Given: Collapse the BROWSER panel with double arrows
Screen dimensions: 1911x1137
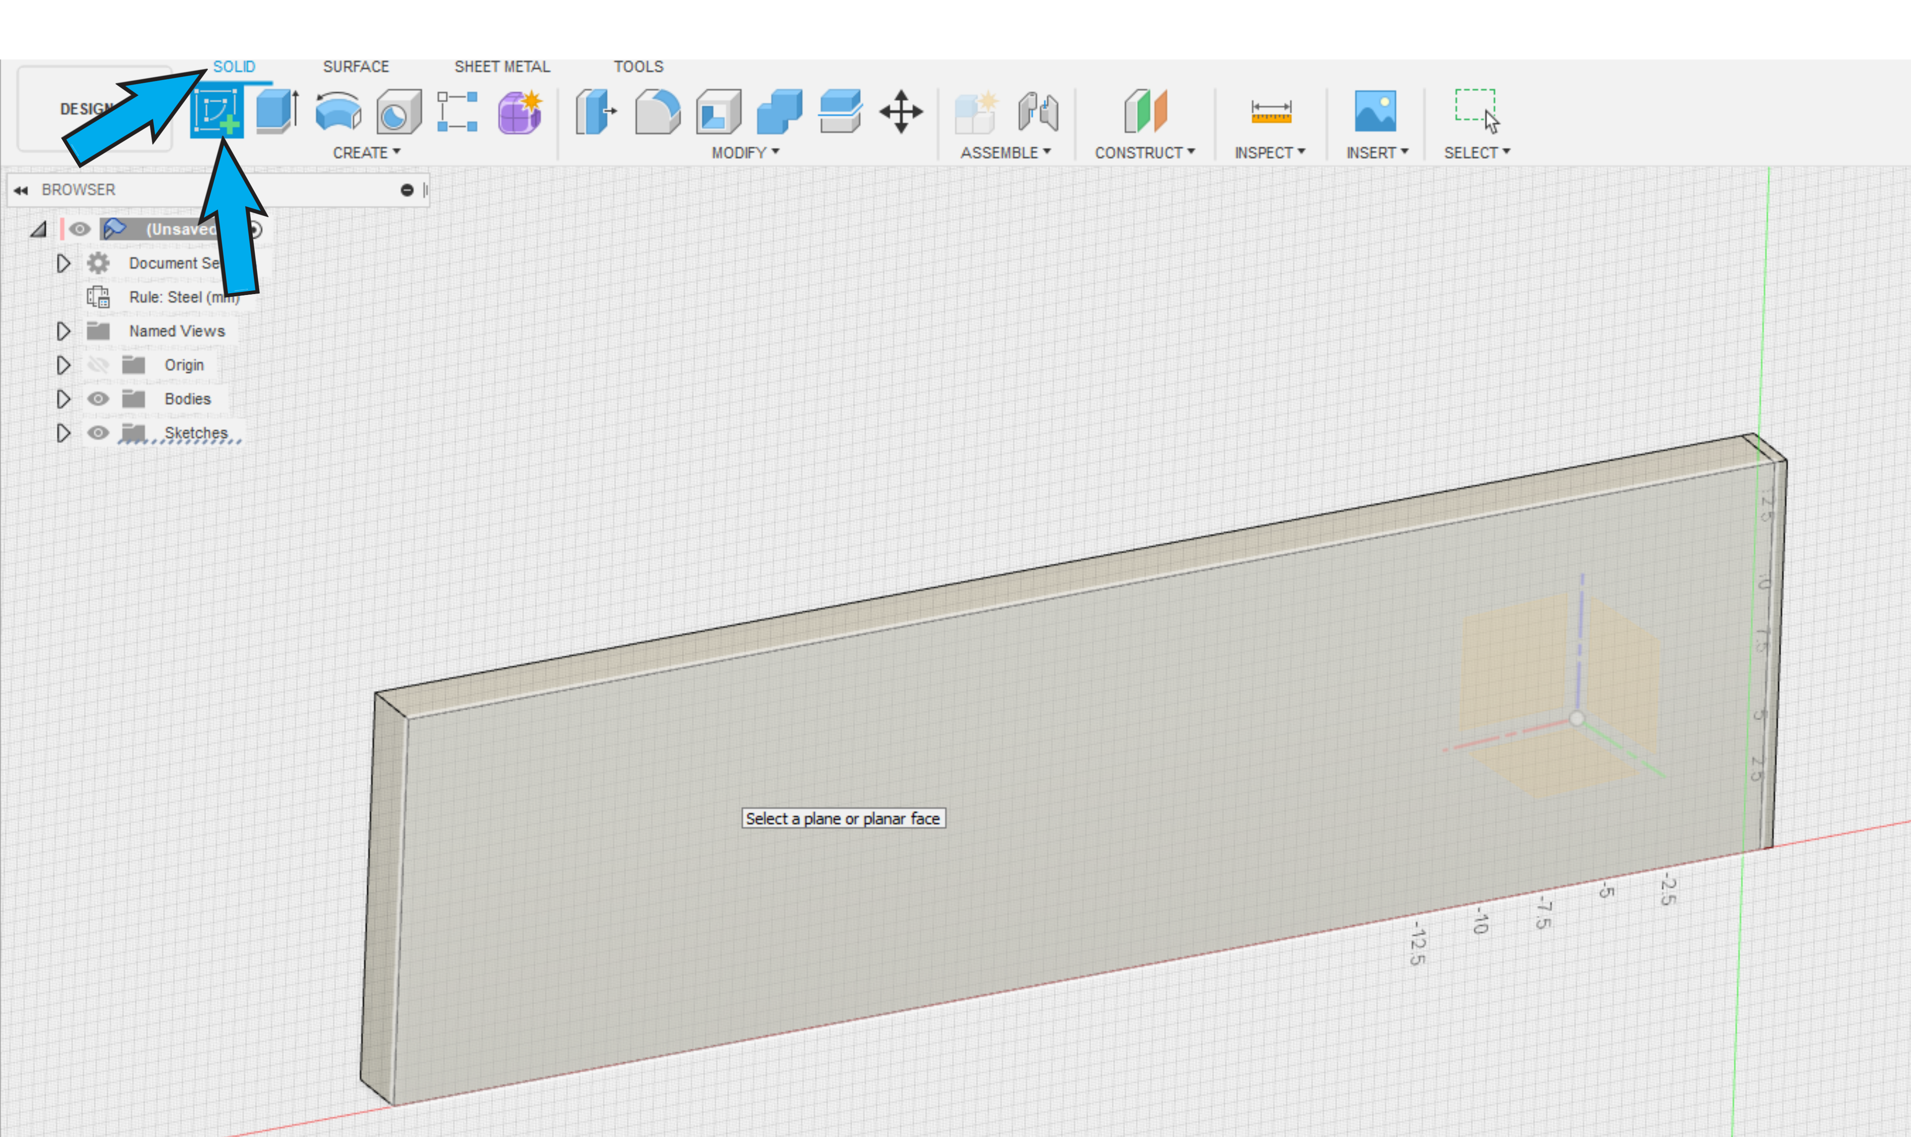Looking at the screenshot, I should [21, 190].
